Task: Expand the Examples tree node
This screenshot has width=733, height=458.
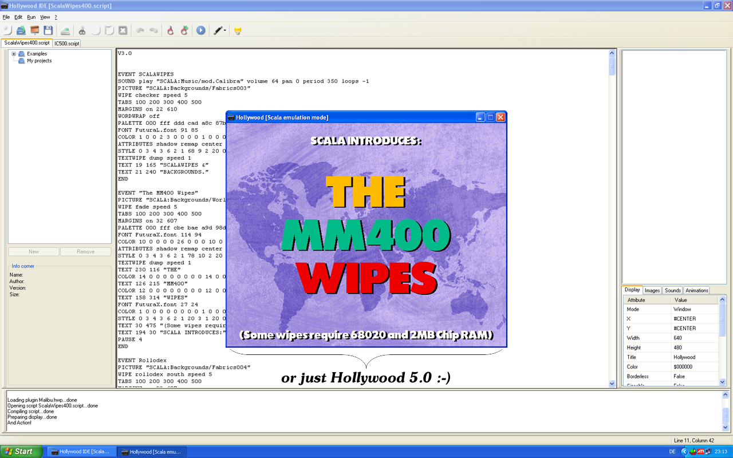Action: [14, 54]
